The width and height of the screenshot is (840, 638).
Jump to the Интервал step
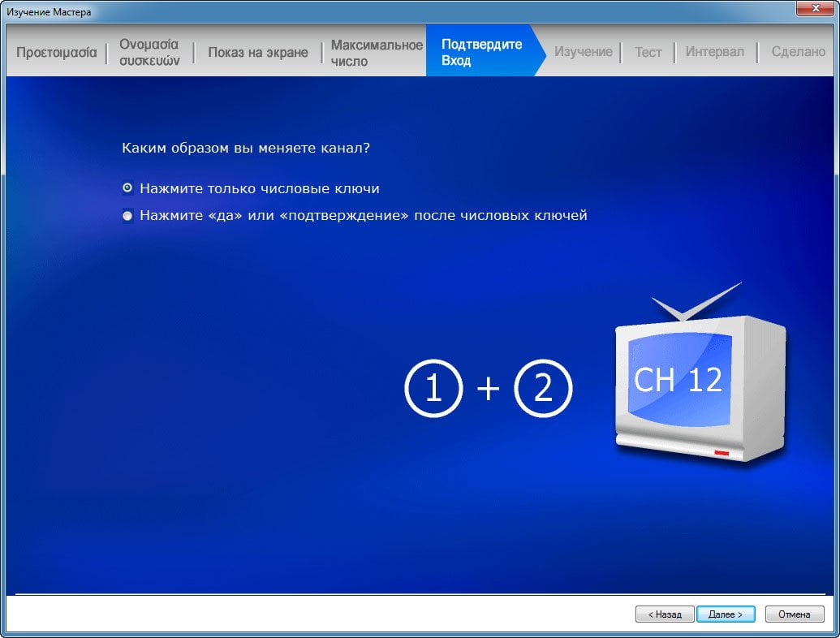[x=715, y=52]
